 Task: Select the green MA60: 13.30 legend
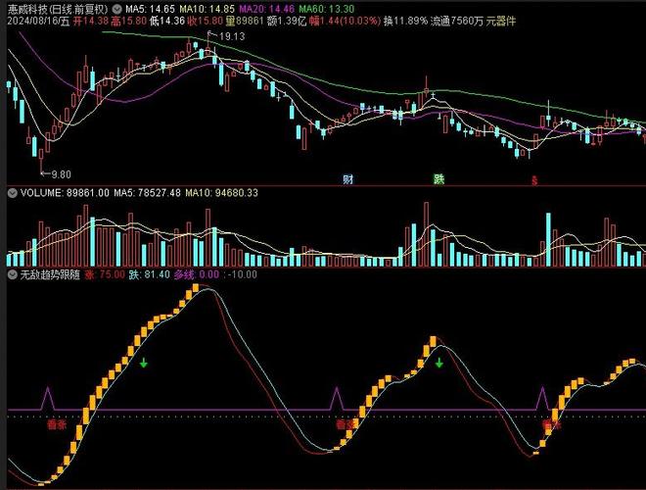(326, 9)
